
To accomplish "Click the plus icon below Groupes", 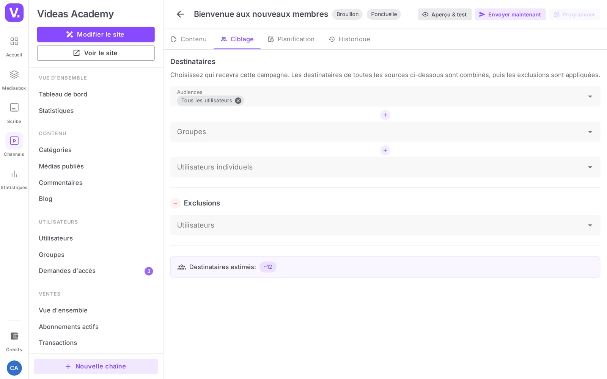I will point(385,150).
